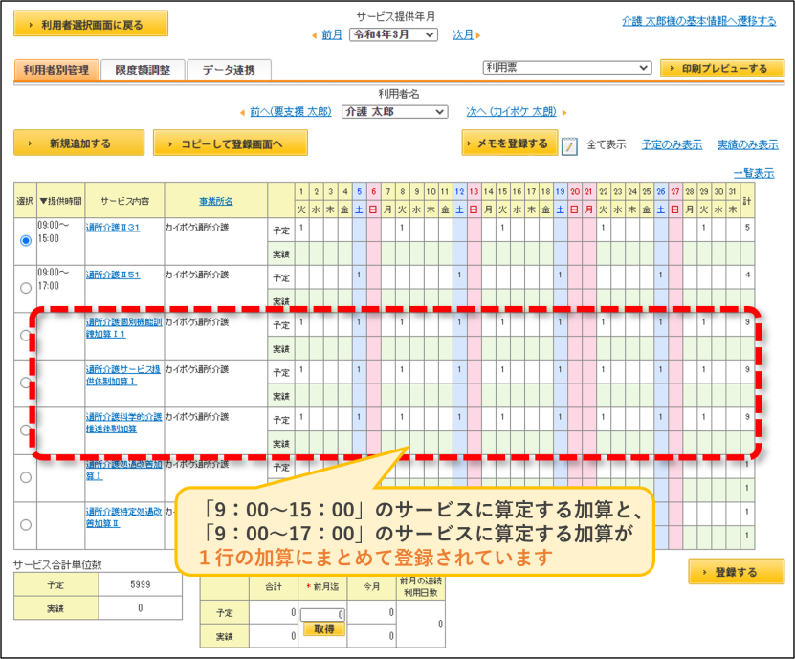Click the left arrow beside 前月
The width and height of the screenshot is (795, 659).
pyautogui.click(x=315, y=35)
